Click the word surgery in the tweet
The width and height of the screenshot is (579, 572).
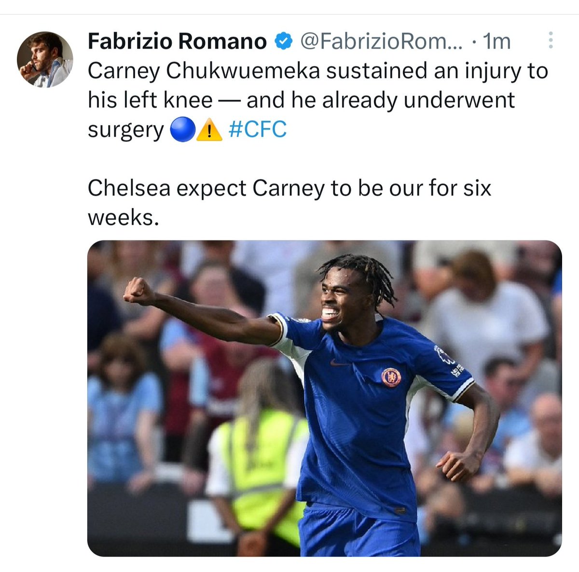coord(126,130)
